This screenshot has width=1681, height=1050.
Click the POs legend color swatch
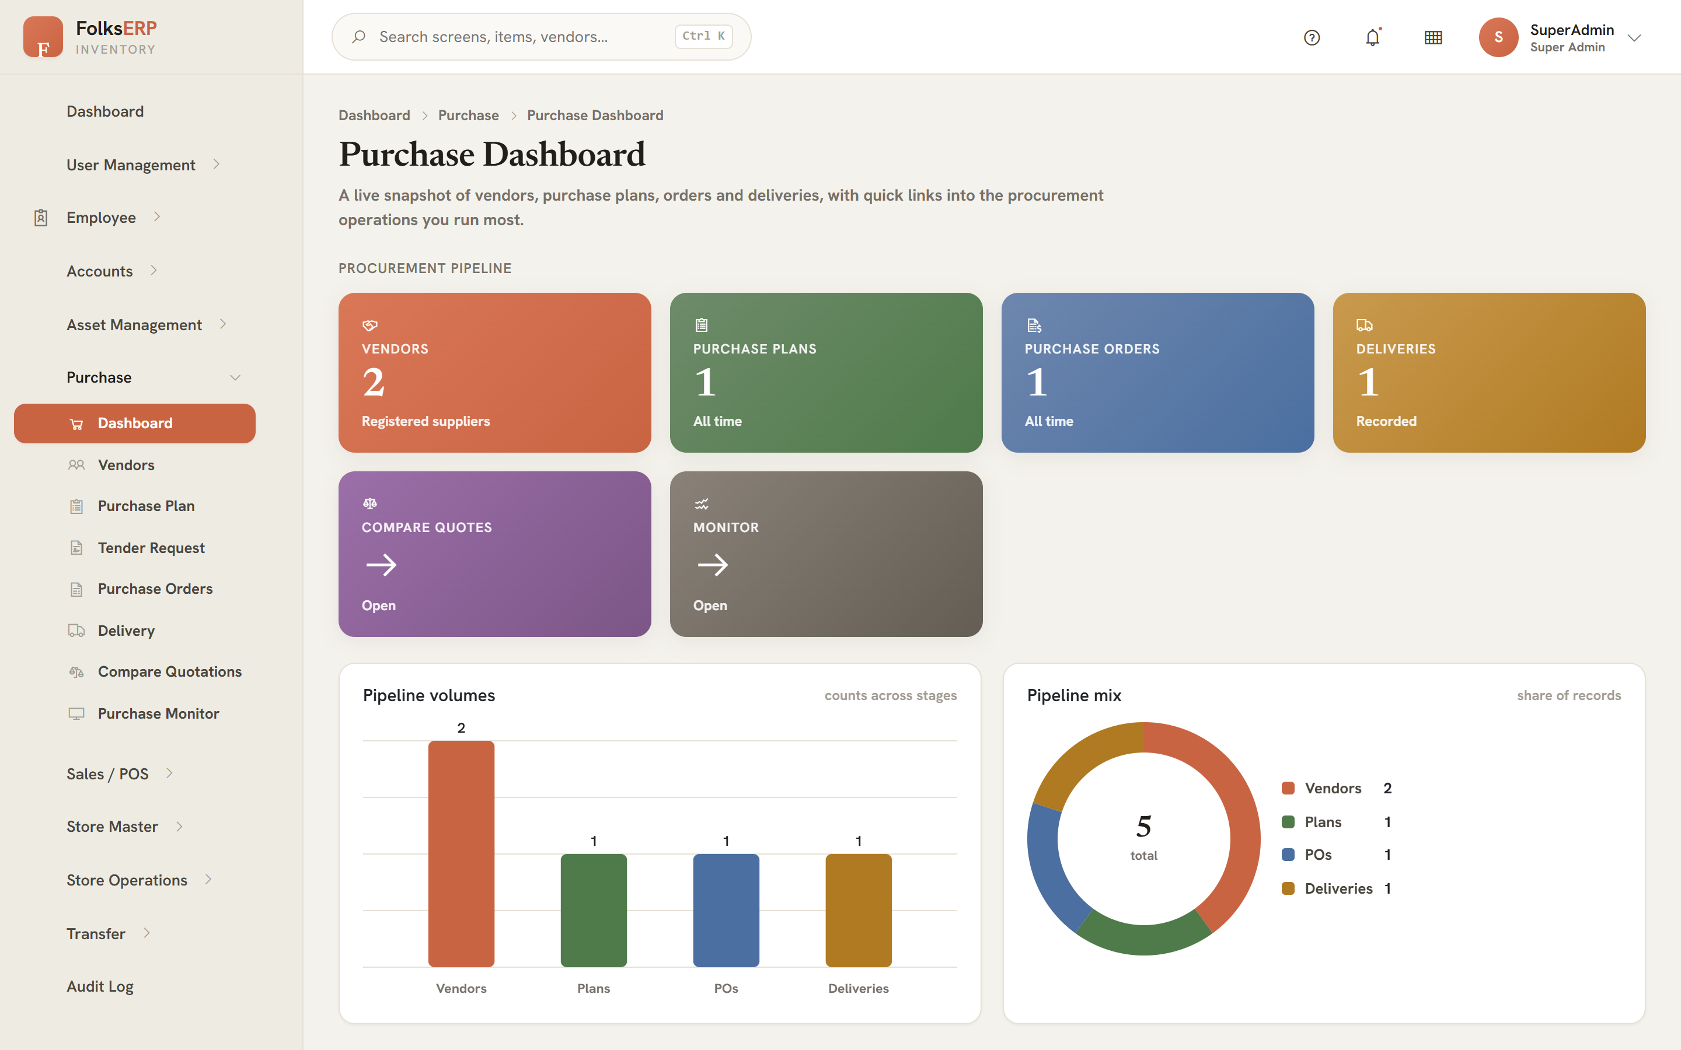(x=1288, y=855)
